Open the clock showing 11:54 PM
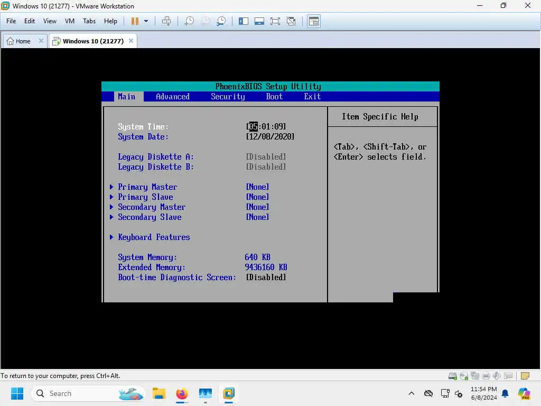Screen dimensions: 541x406 [484, 393]
